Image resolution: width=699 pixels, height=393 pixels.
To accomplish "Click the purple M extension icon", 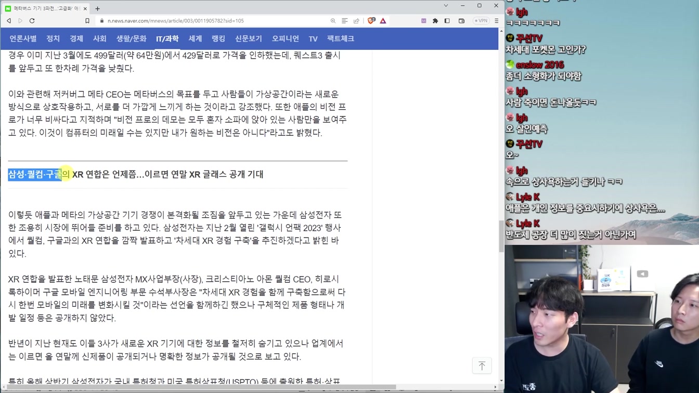I will pos(423,21).
